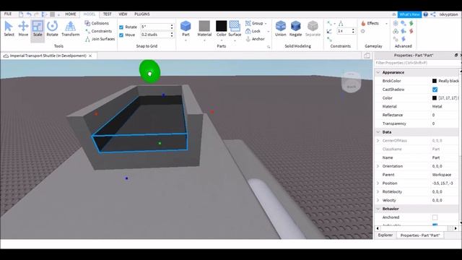The width and height of the screenshot is (462, 260).
Task: Switch to the TEST tab
Action: [108, 14]
